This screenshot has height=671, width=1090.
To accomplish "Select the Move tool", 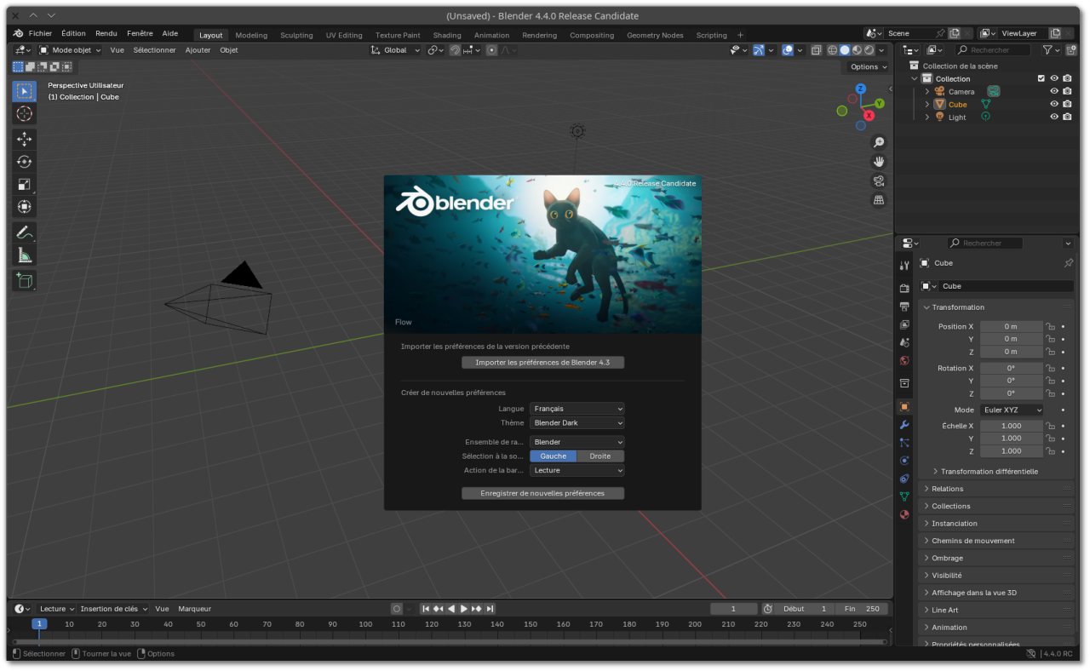I will click(24, 139).
